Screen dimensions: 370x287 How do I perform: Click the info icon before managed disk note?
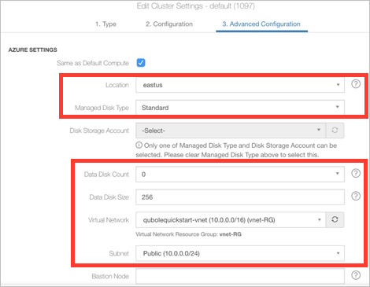tap(139, 145)
